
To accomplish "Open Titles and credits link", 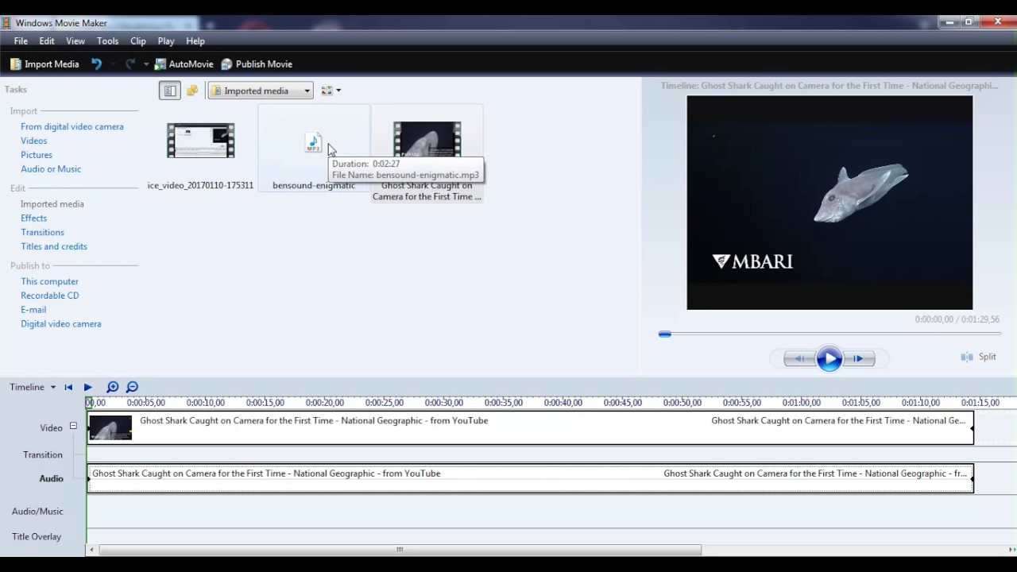I will [x=54, y=247].
